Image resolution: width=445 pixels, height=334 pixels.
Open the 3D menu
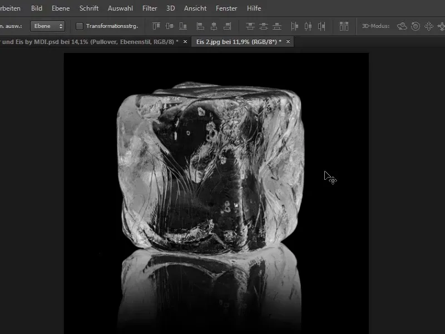pos(171,8)
